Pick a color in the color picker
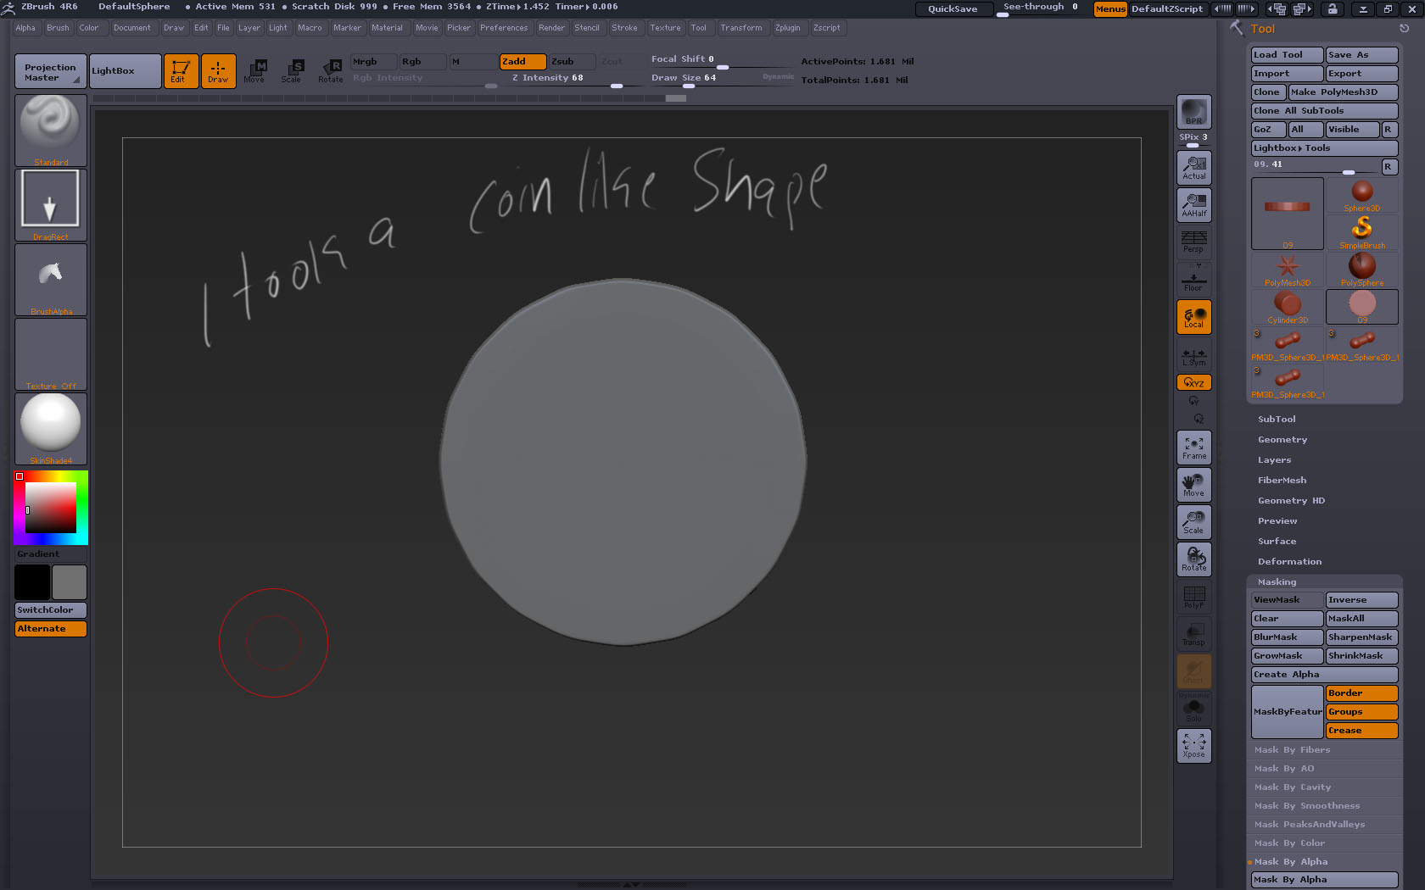Screen dimensions: 1425x890 coord(51,508)
